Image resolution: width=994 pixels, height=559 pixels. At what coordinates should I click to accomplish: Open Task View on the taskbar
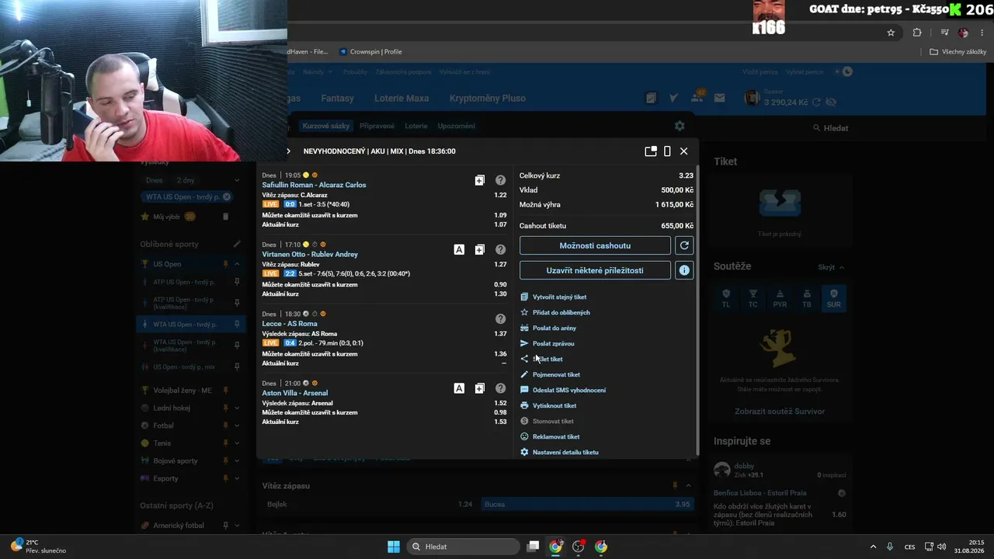click(533, 547)
